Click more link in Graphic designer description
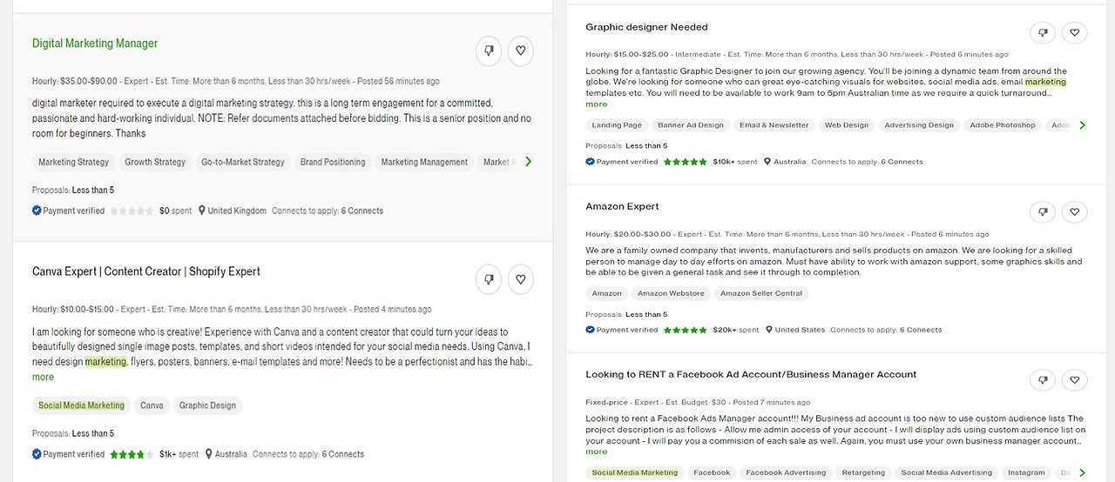Viewport: 1115px width, 482px height. coord(596,104)
